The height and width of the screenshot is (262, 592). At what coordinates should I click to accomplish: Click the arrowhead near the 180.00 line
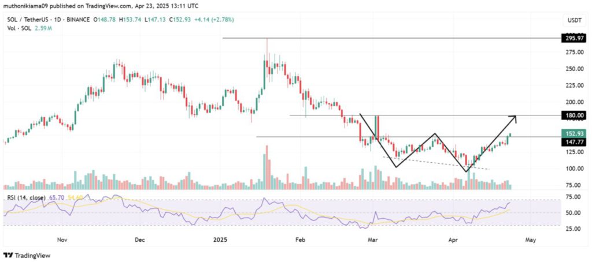tap(512, 119)
